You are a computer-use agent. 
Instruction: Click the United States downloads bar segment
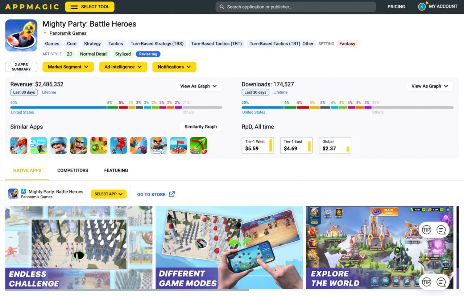click(x=262, y=107)
